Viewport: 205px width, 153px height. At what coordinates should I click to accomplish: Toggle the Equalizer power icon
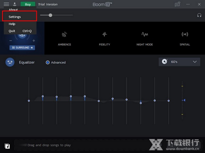tap(10, 62)
